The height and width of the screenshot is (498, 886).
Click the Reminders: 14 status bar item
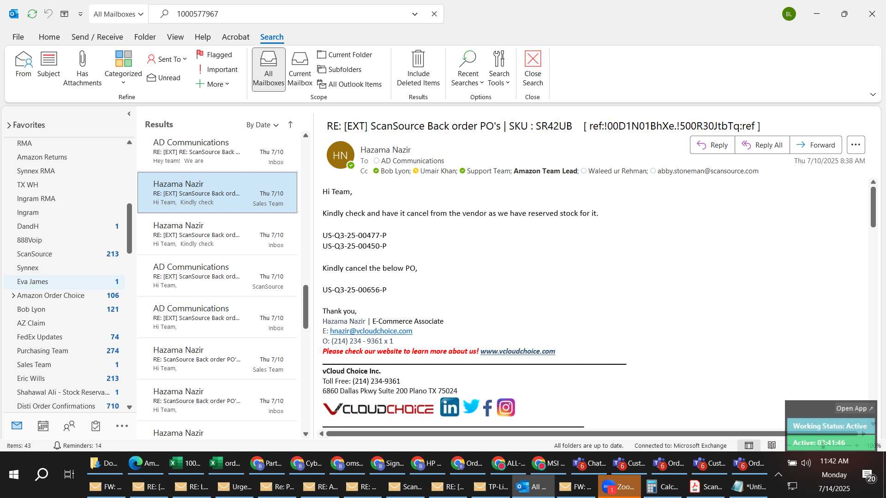78,445
